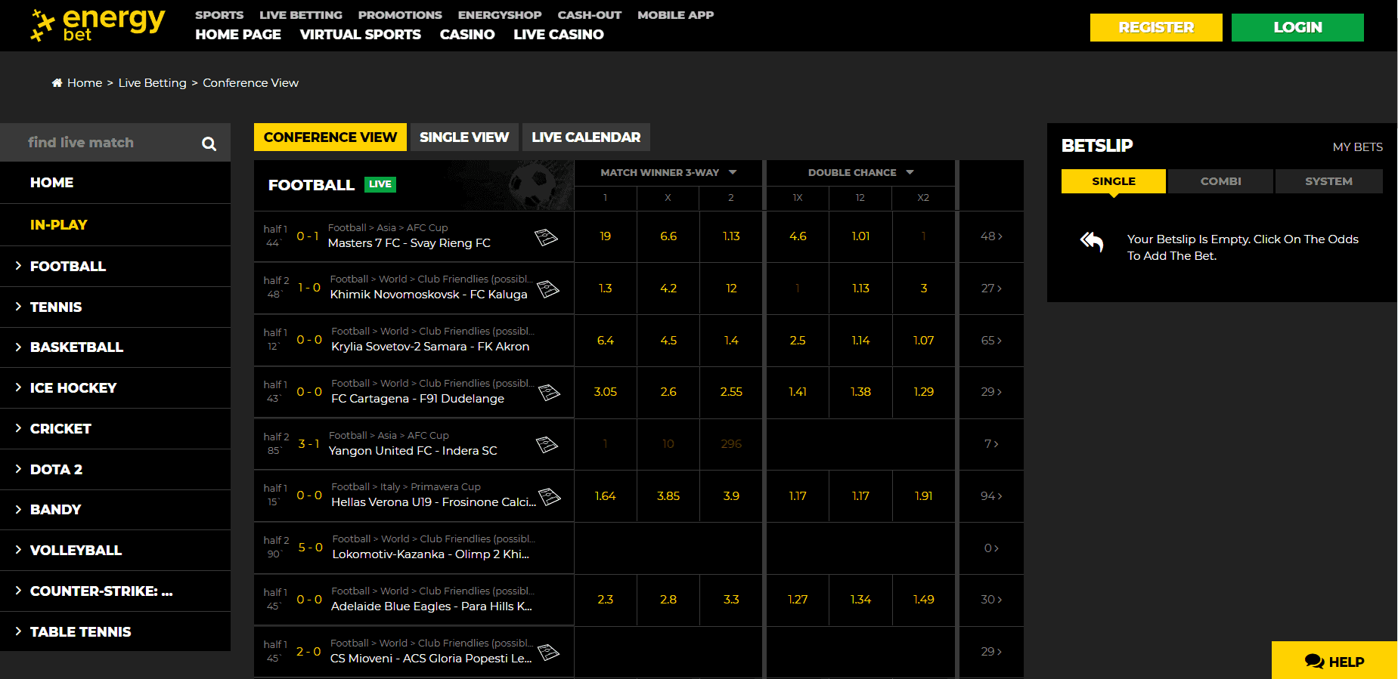The height and width of the screenshot is (679, 1398).
Task: Bet on odds 19 for Masters 7 FC
Action: point(605,236)
